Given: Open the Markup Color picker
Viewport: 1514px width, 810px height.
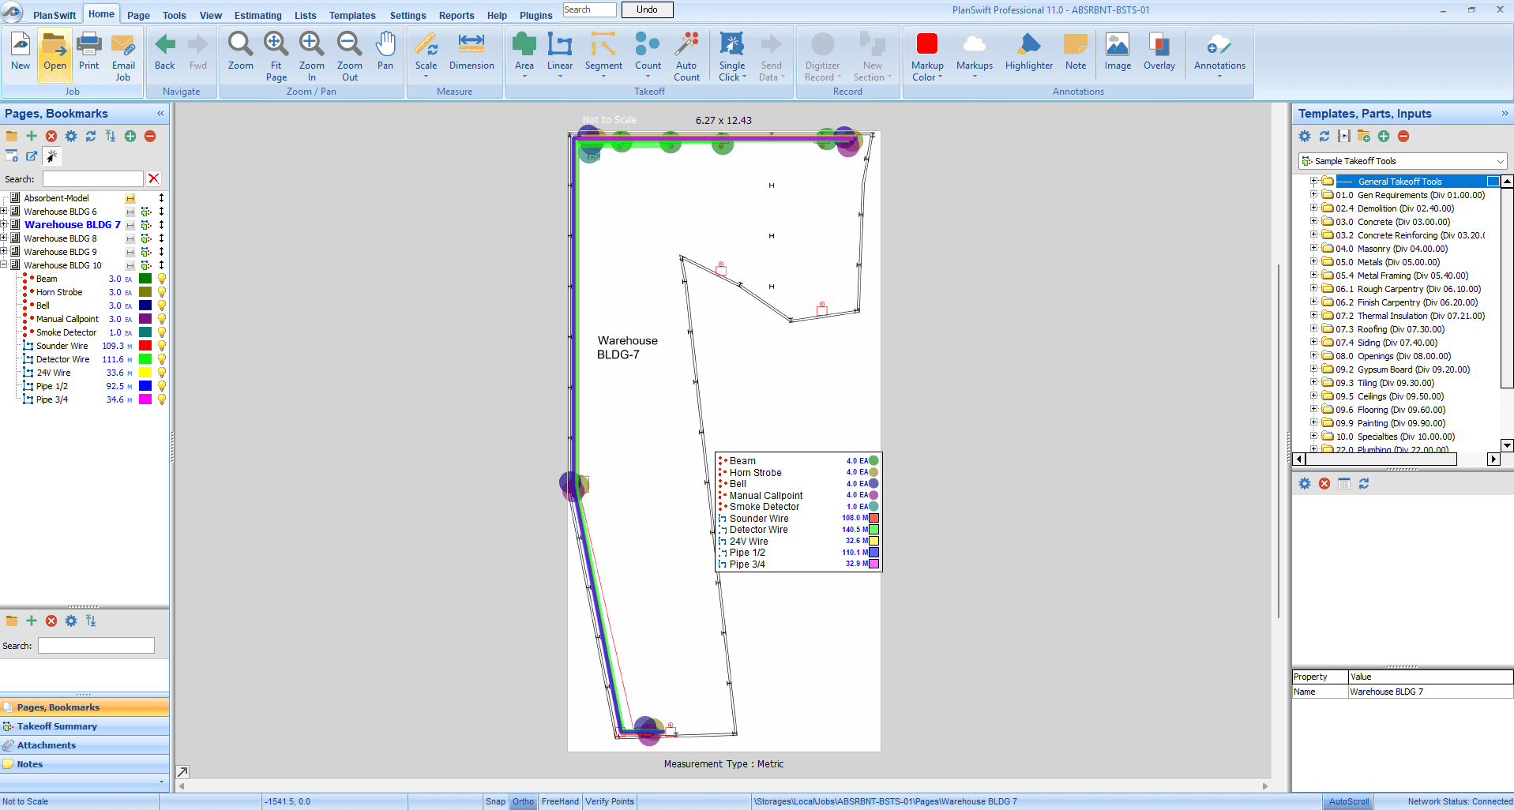Looking at the screenshot, I should point(927,57).
